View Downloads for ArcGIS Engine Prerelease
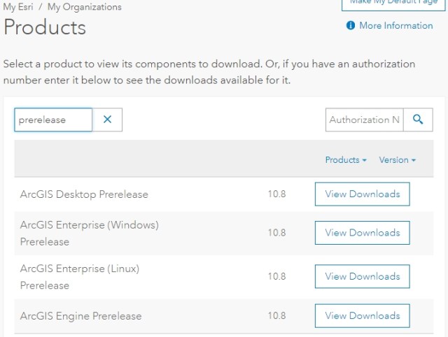Screen dimensions: 448x337 click(362, 315)
